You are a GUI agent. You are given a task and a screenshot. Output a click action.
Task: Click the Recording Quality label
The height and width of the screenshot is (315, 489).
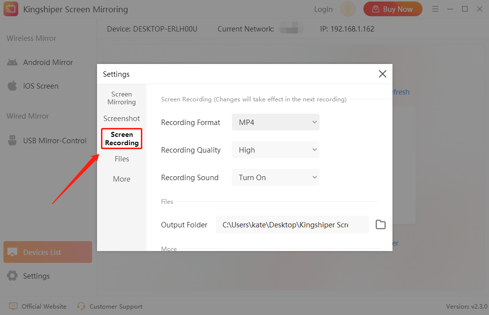(191, 150)
